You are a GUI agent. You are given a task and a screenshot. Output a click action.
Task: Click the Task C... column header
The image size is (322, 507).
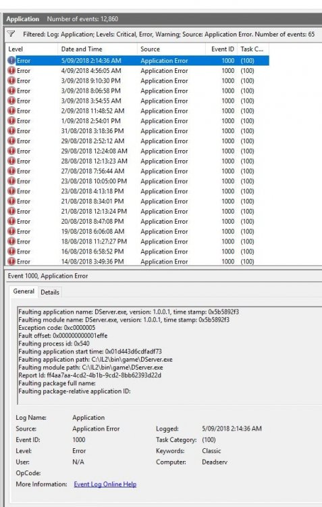pos(253,49)
